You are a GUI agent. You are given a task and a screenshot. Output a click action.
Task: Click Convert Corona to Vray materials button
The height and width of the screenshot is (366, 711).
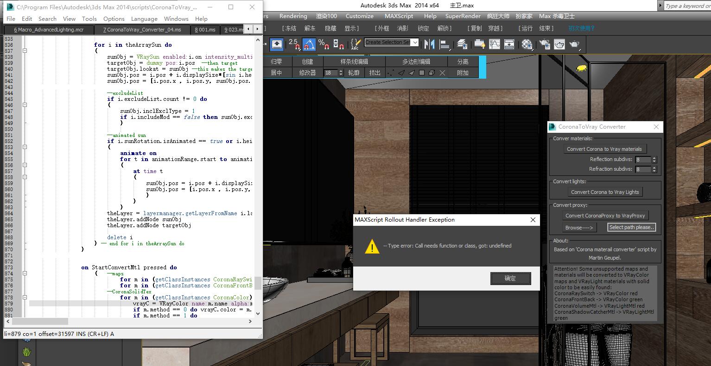tap(604, 149)
